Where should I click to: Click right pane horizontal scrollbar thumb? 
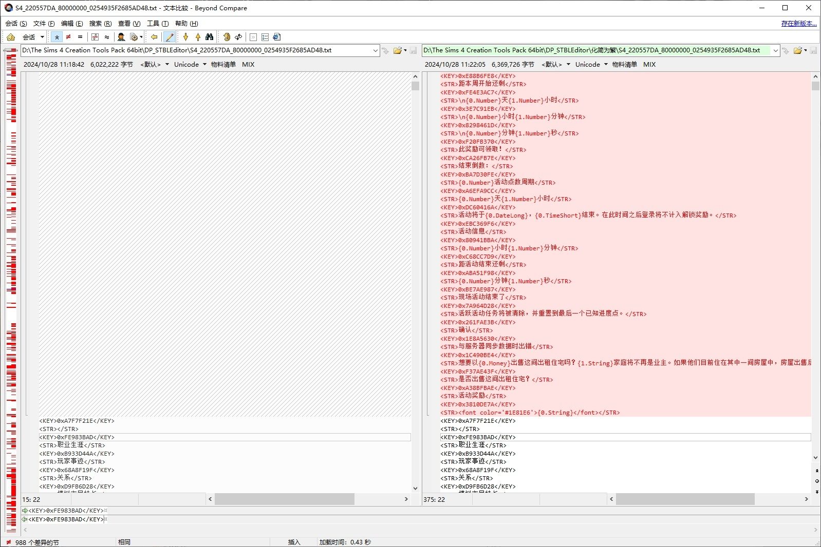(685, 499)
